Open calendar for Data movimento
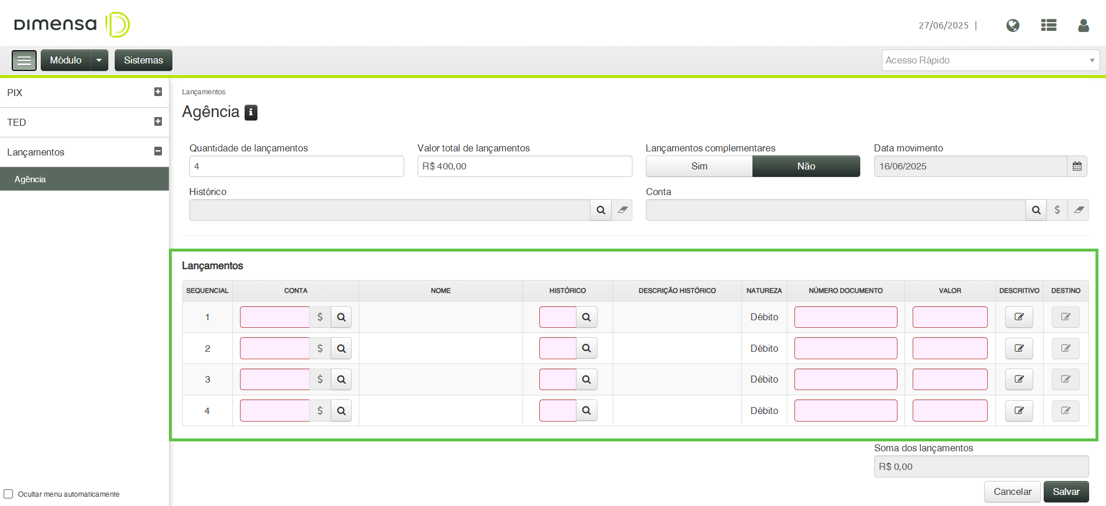The height and width of the screenshot is (506, 1106). coord(1077,167)
